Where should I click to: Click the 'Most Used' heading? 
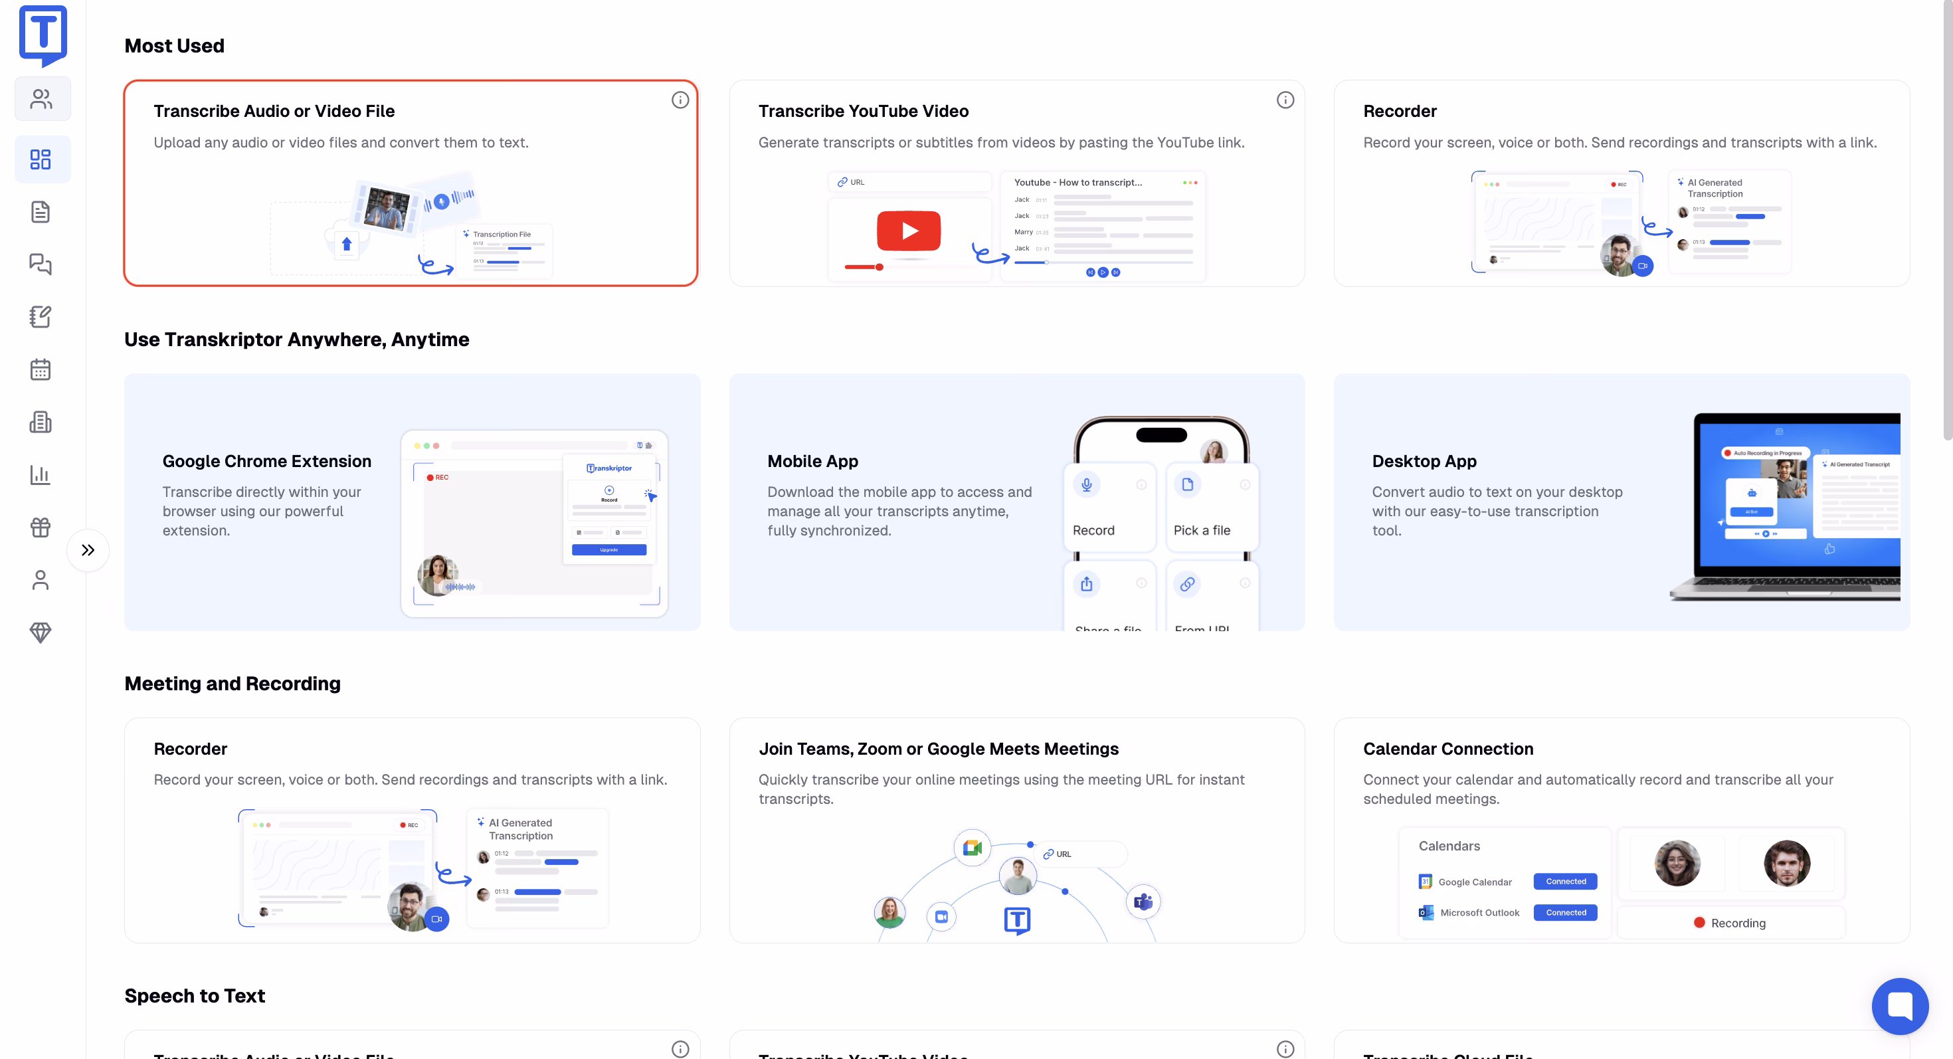(x=174, y=45)
